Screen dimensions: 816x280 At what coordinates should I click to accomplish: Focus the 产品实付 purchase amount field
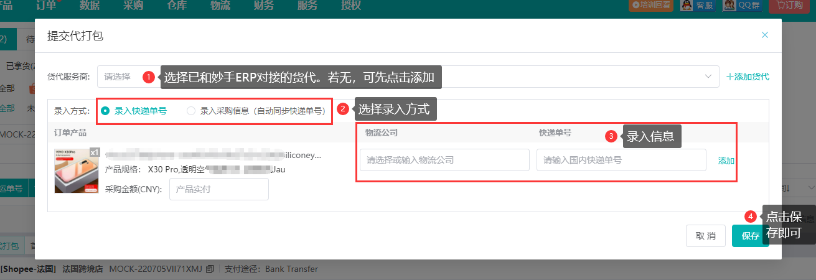[x=218, y=189]
